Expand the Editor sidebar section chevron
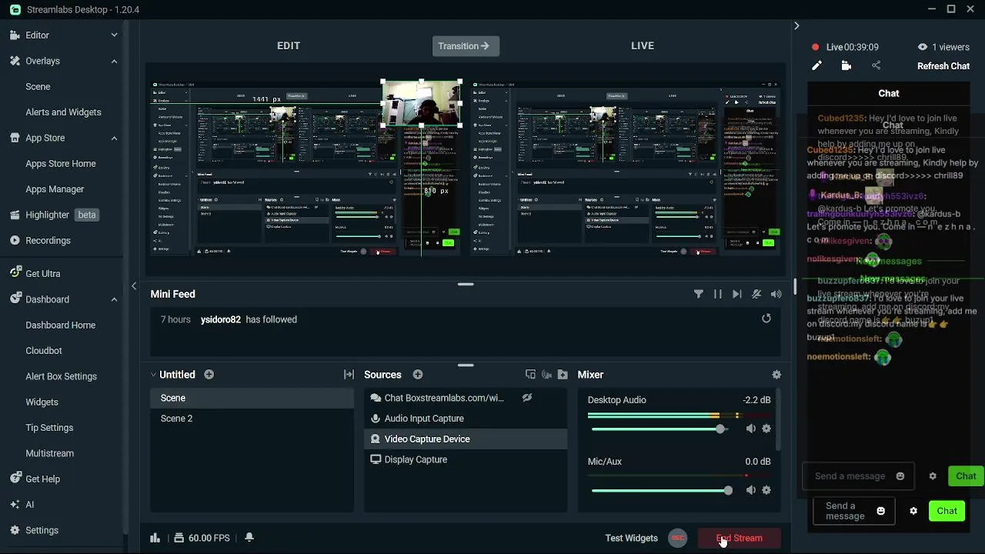This screenshot has width=985, height=554. tap(114, 35)
